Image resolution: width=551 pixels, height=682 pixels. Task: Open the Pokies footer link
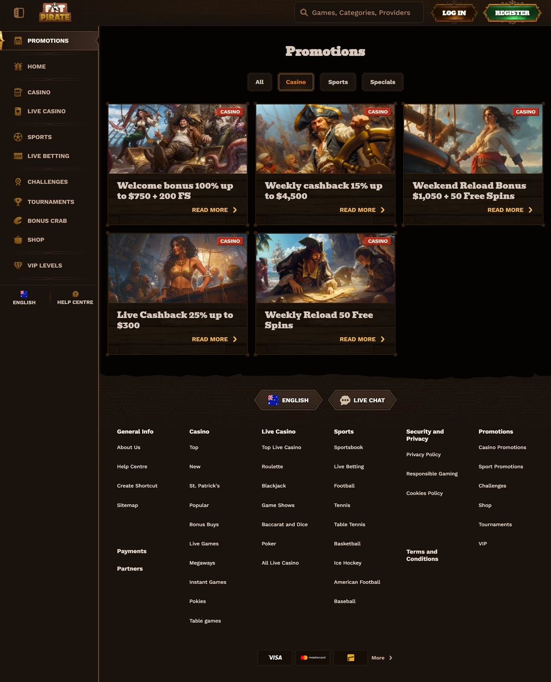[197, 601]
